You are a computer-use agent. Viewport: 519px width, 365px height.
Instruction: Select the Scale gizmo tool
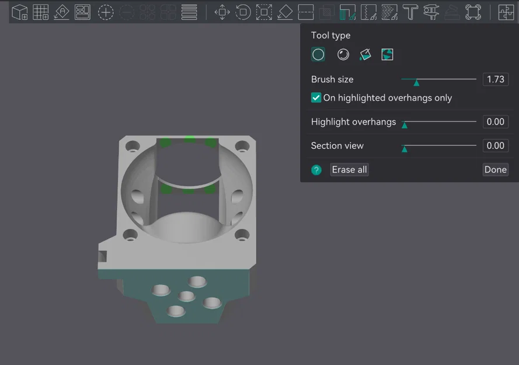(264, 12)
